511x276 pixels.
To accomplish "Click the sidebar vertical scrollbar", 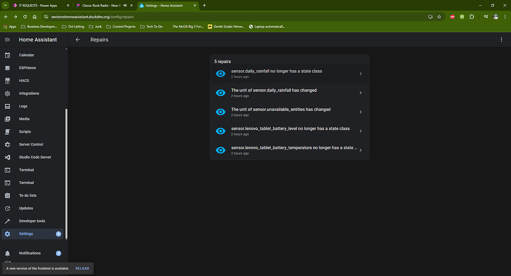I will 67,174.
